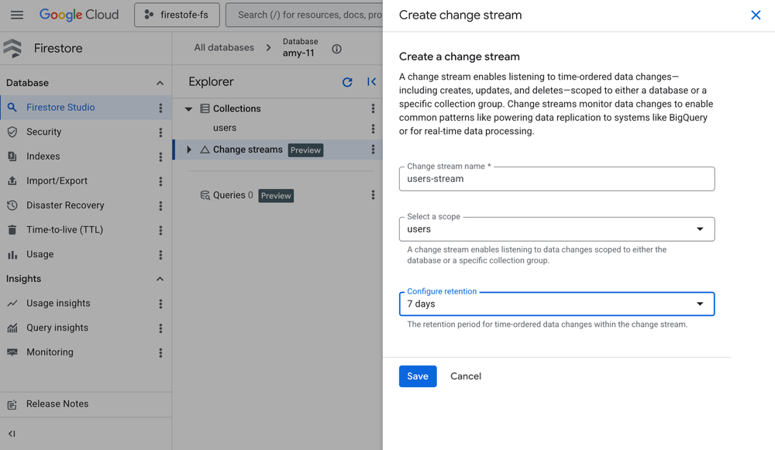
Task: Open Disaster Recovery page
Action: pyautogui.click(x=65, y=205)
